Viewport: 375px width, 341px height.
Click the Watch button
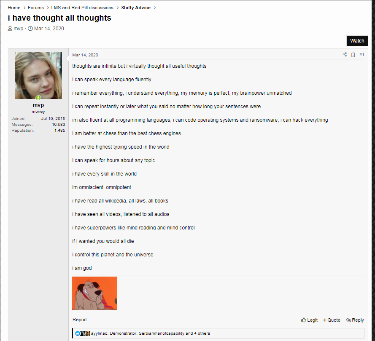coord(357,41)
